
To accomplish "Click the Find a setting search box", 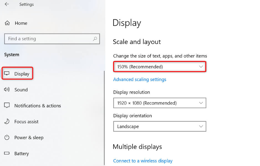I will pos(49,39).
